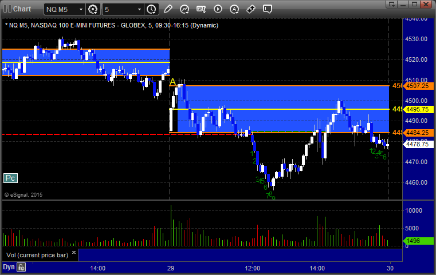Minimize the Chart window

click(x=403, y=4)
